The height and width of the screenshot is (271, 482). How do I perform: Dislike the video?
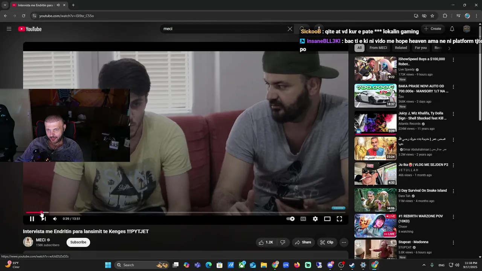pyautogui.click(x=283, y=242)
